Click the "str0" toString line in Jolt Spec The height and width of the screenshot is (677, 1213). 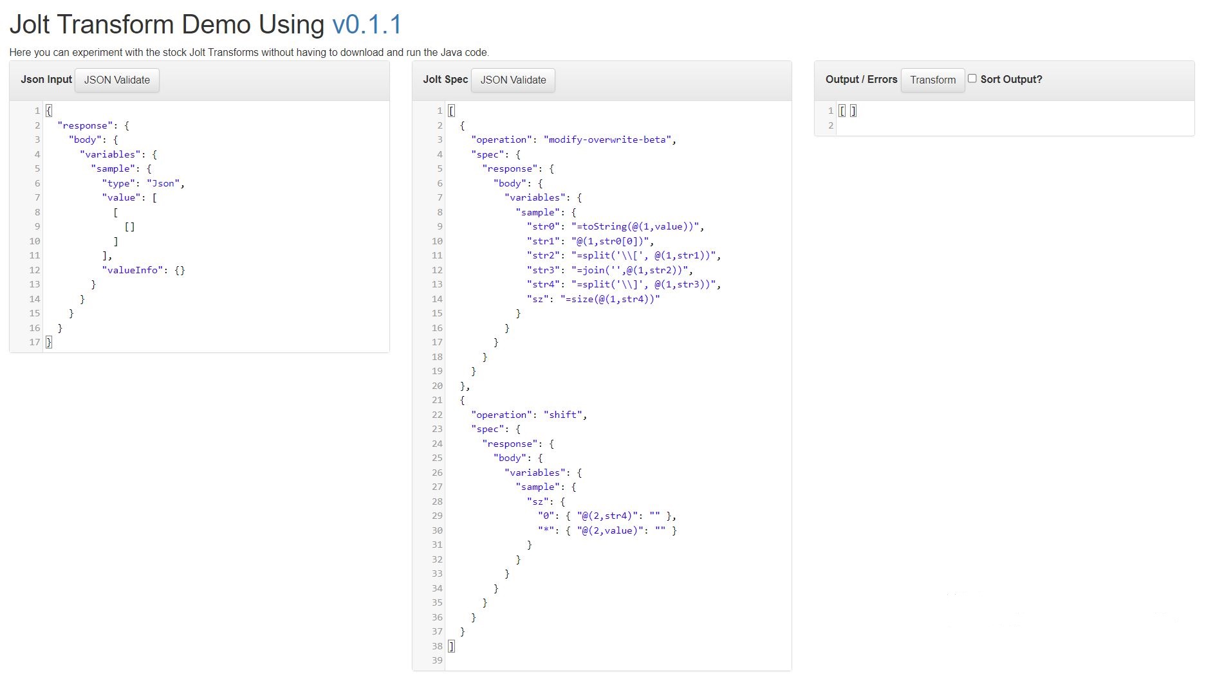point(616,226)
